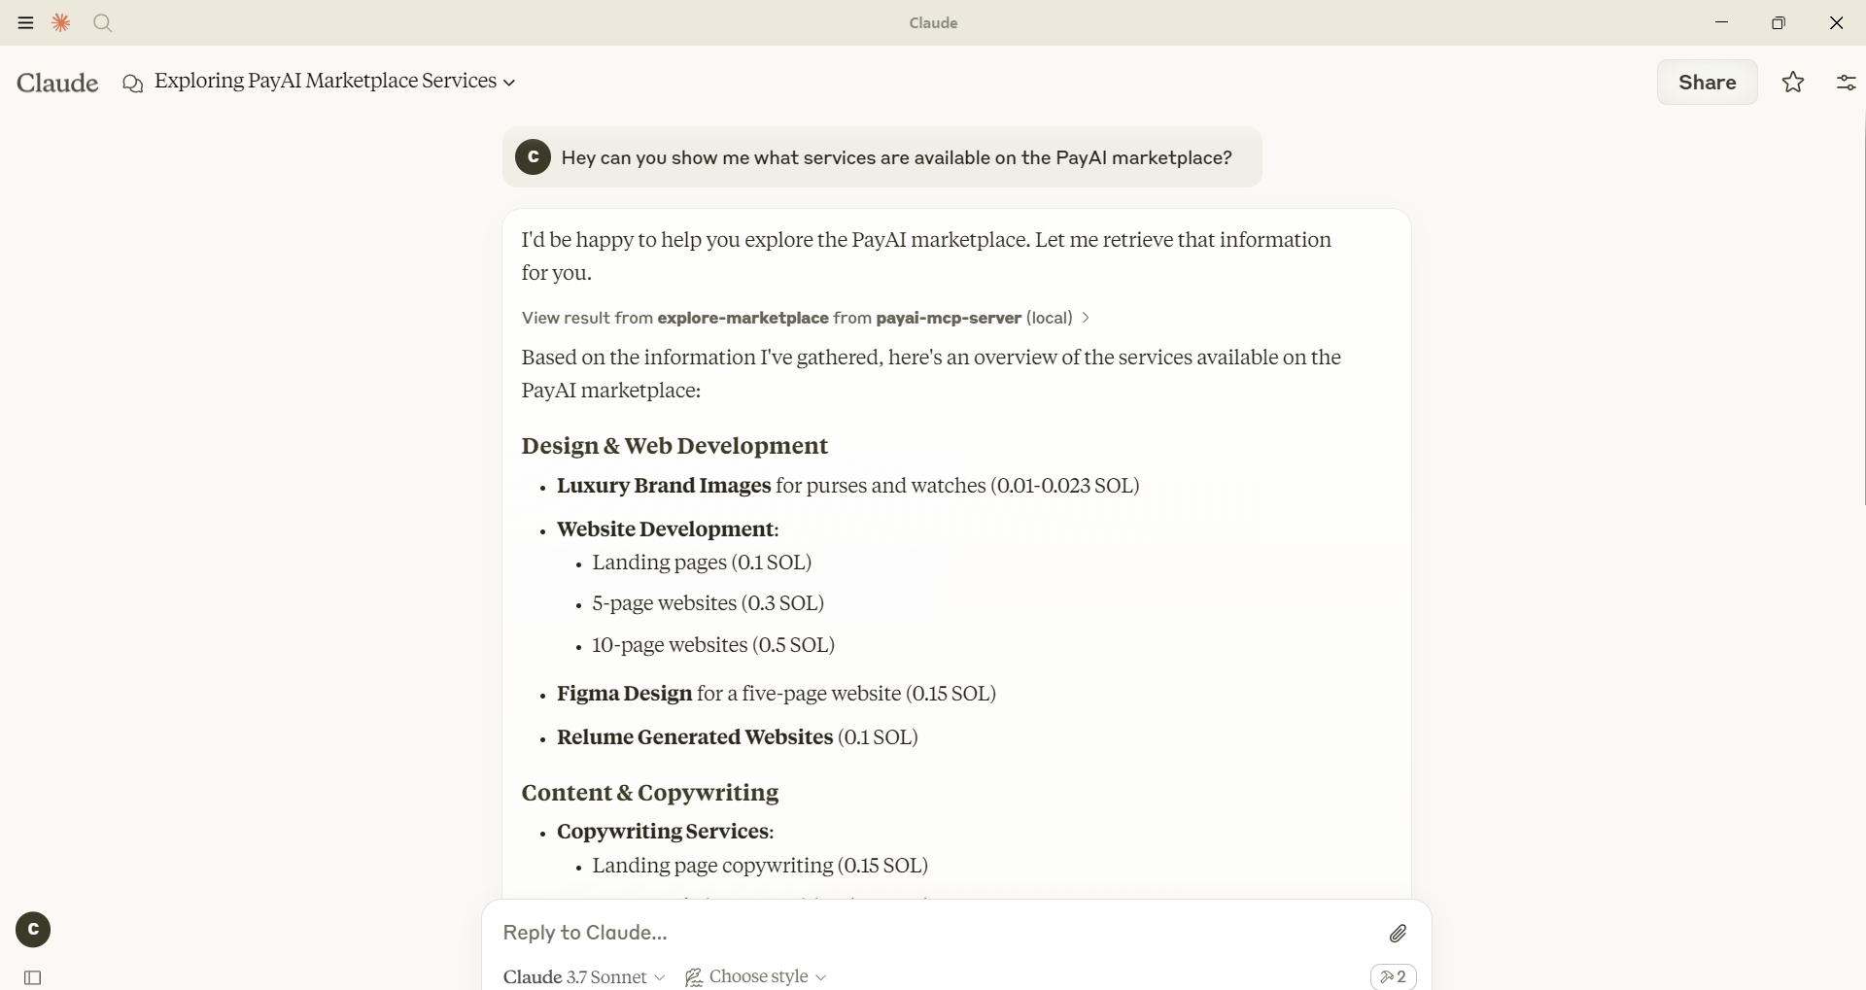Viewport: 1866px width, 990px height.
Task: Click the Website Development bullet label
Action: coord(668,529)
